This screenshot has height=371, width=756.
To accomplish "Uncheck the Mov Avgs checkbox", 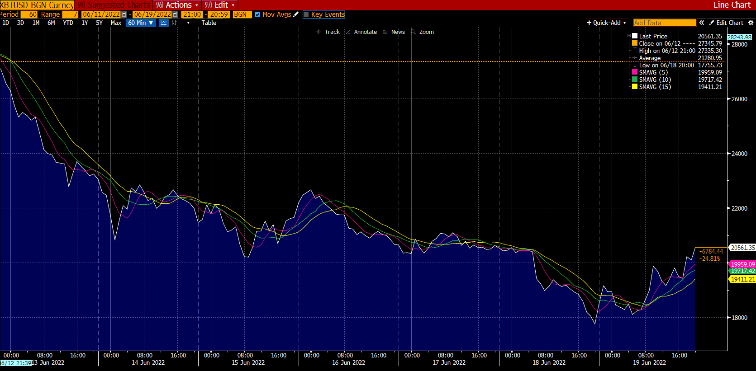I will (x=257, y=14).
